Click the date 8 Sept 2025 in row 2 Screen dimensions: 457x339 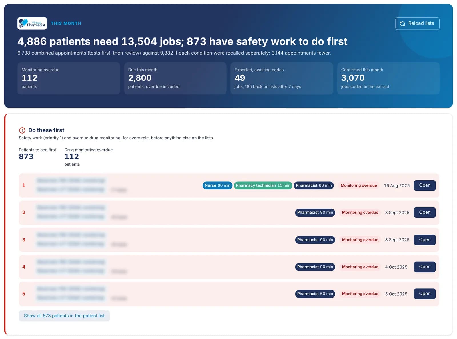(397, 213)
